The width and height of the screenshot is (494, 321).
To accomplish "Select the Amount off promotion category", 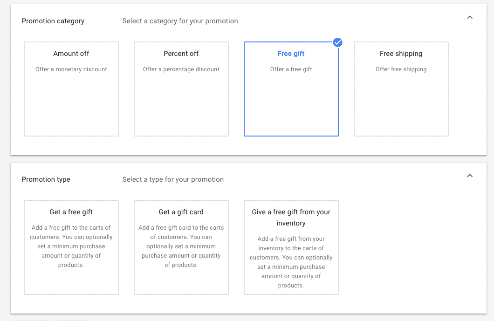I will pos(71,89).
